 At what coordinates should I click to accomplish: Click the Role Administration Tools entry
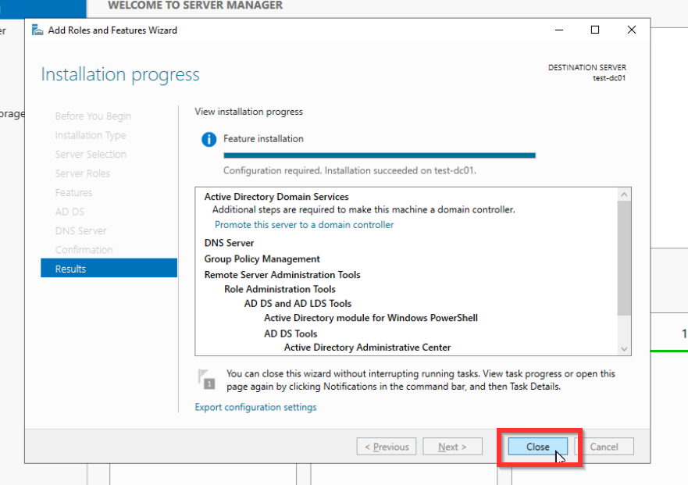[280, 289]
